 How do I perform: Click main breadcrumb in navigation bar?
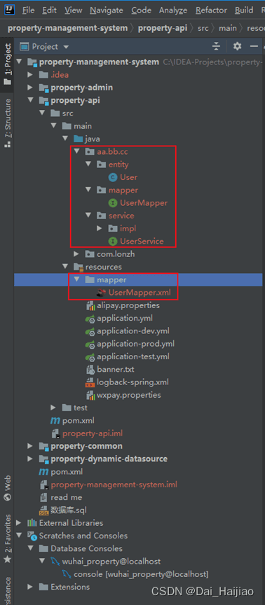(x=228, y=28)
